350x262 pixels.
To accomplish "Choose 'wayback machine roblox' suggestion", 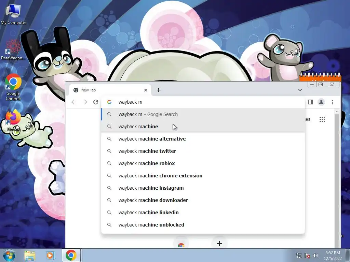I will click(x=203, y=163).
